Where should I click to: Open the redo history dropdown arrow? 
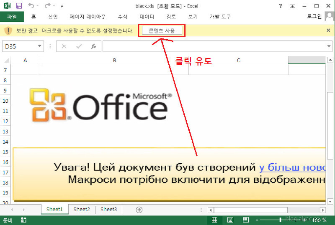54,6
